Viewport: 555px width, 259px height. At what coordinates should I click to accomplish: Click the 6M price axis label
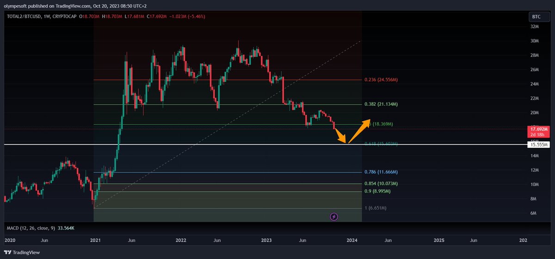(x=534, y=213)
